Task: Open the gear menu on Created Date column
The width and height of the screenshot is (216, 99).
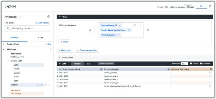Action: point(102,69)
